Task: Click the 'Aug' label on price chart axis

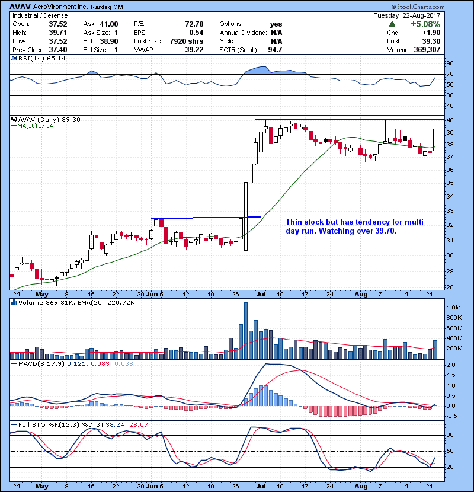Action: pos(361,295)
